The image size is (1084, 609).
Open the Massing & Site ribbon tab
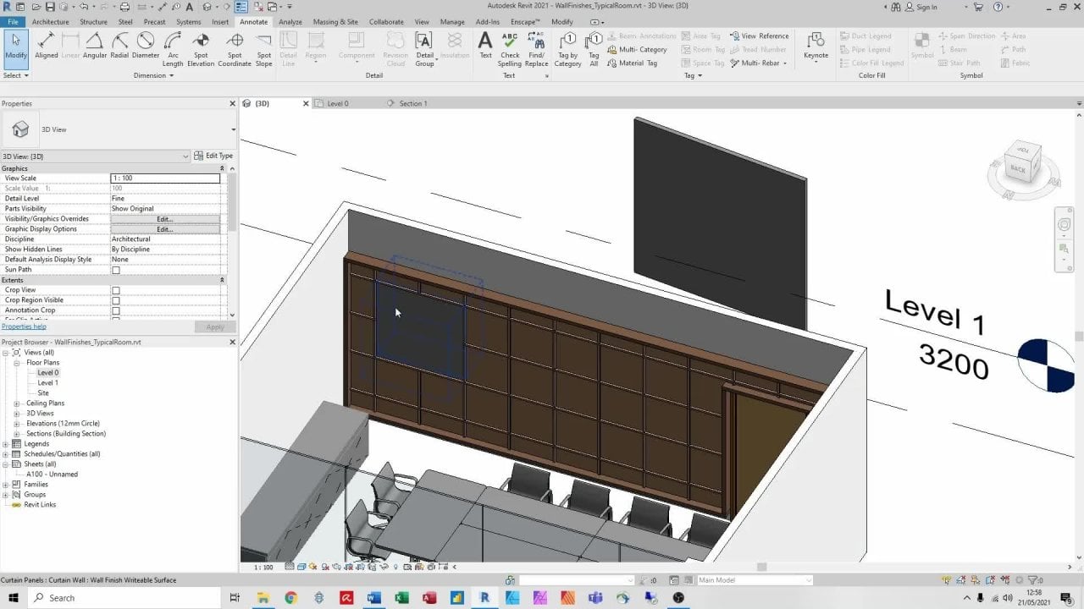pyautogui.click(x=335, y=22)
